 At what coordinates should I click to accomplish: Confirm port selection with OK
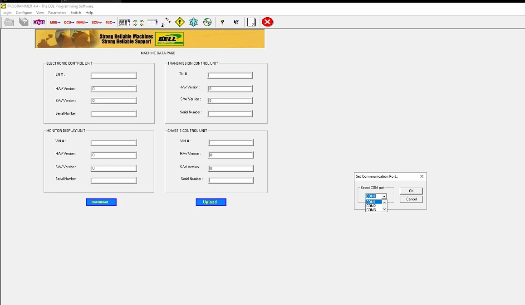pos(411,191)
